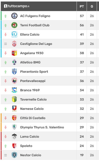Sort standings by G column header
Image resolution: width=99 pixels, height=162 pixels.
[x=92, y=6]
